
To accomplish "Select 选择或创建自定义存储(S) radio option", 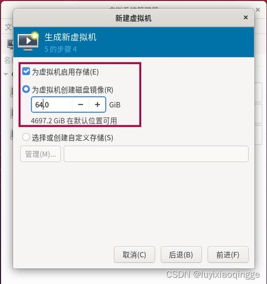I will tap(26, 137).
